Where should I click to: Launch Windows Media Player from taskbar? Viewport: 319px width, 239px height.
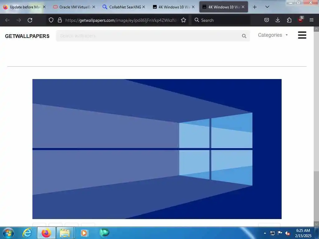pyautogui.click(x=84, y=233)
